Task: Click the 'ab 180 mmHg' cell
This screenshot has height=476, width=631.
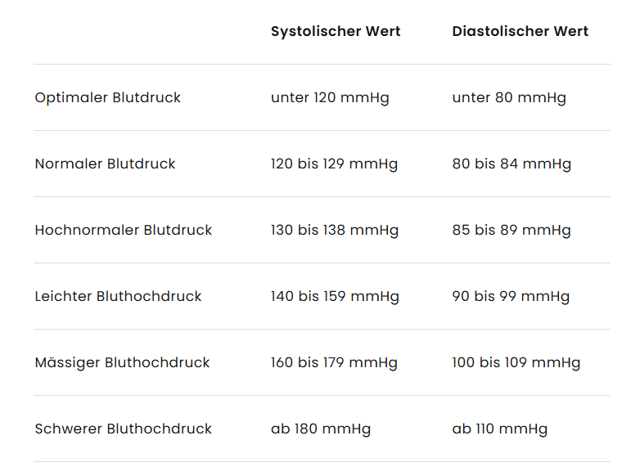Action: (321, 429)
